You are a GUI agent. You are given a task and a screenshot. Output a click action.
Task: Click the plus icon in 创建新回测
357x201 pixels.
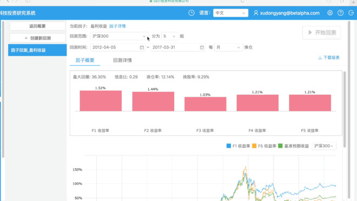pyautogui.click(x=26, y=38)
